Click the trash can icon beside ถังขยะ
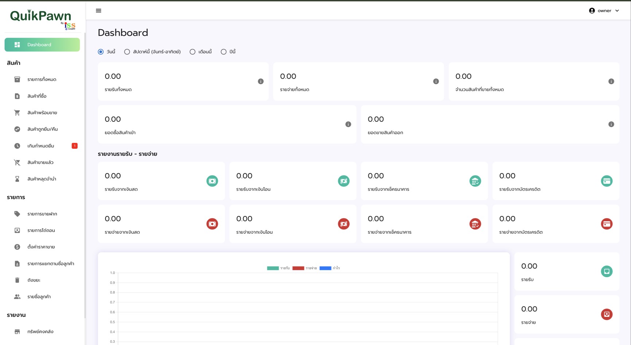The height and width of the screenshot is (345, 631). 17,280
